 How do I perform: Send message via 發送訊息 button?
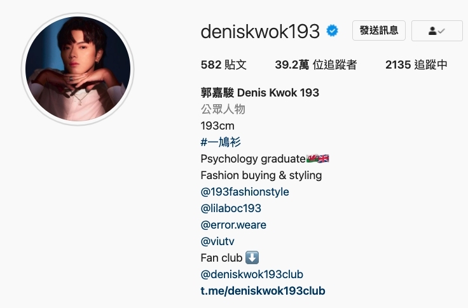[x=379, y=30]
